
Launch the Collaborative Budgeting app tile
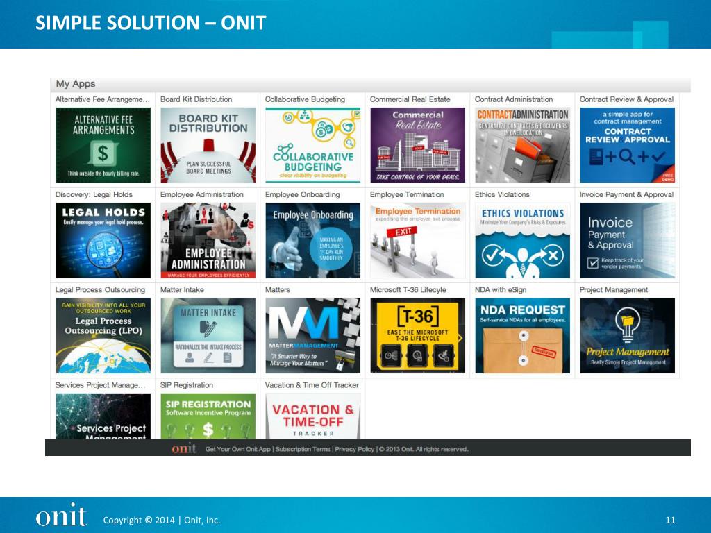point(313,145)
